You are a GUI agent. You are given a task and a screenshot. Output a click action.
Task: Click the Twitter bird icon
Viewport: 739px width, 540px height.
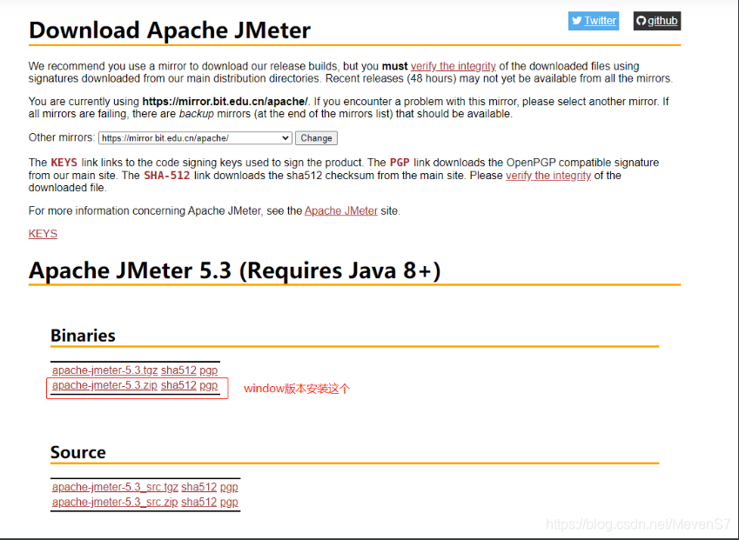[x=577, y=21]
